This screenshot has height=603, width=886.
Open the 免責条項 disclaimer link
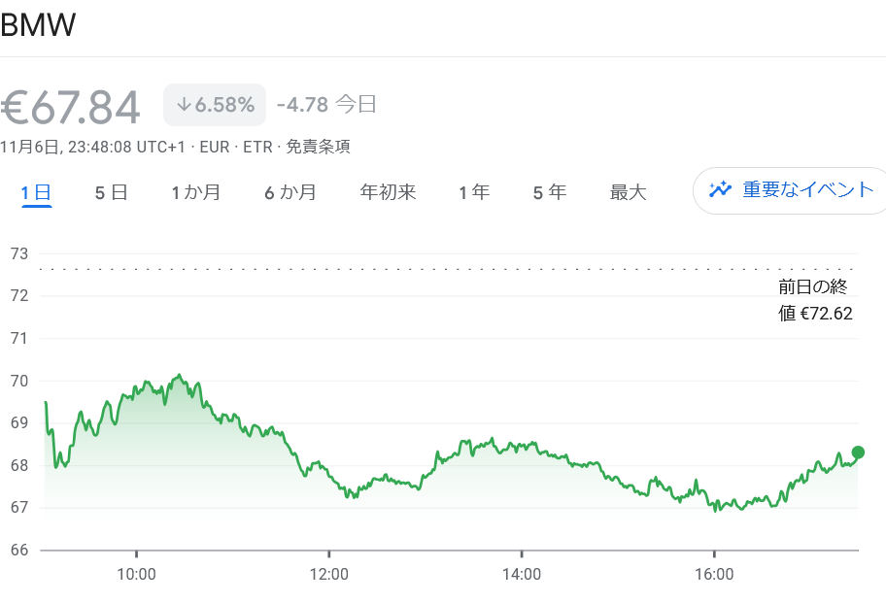coord(321,147)
